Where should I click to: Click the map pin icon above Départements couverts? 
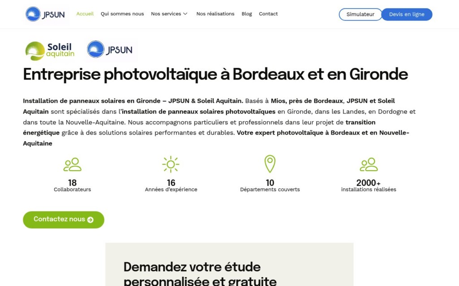coord(270,164)
